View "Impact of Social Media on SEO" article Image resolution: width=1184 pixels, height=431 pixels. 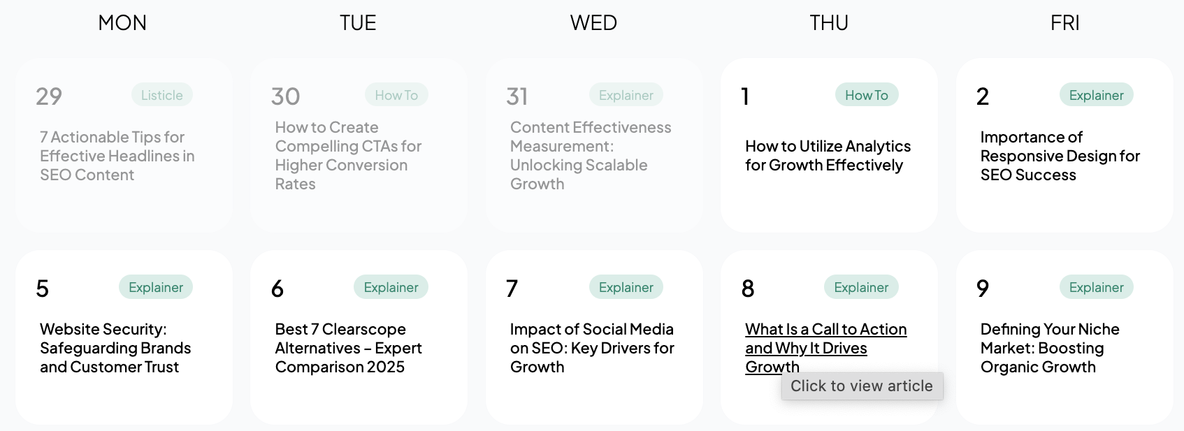(x=592, y=347)
